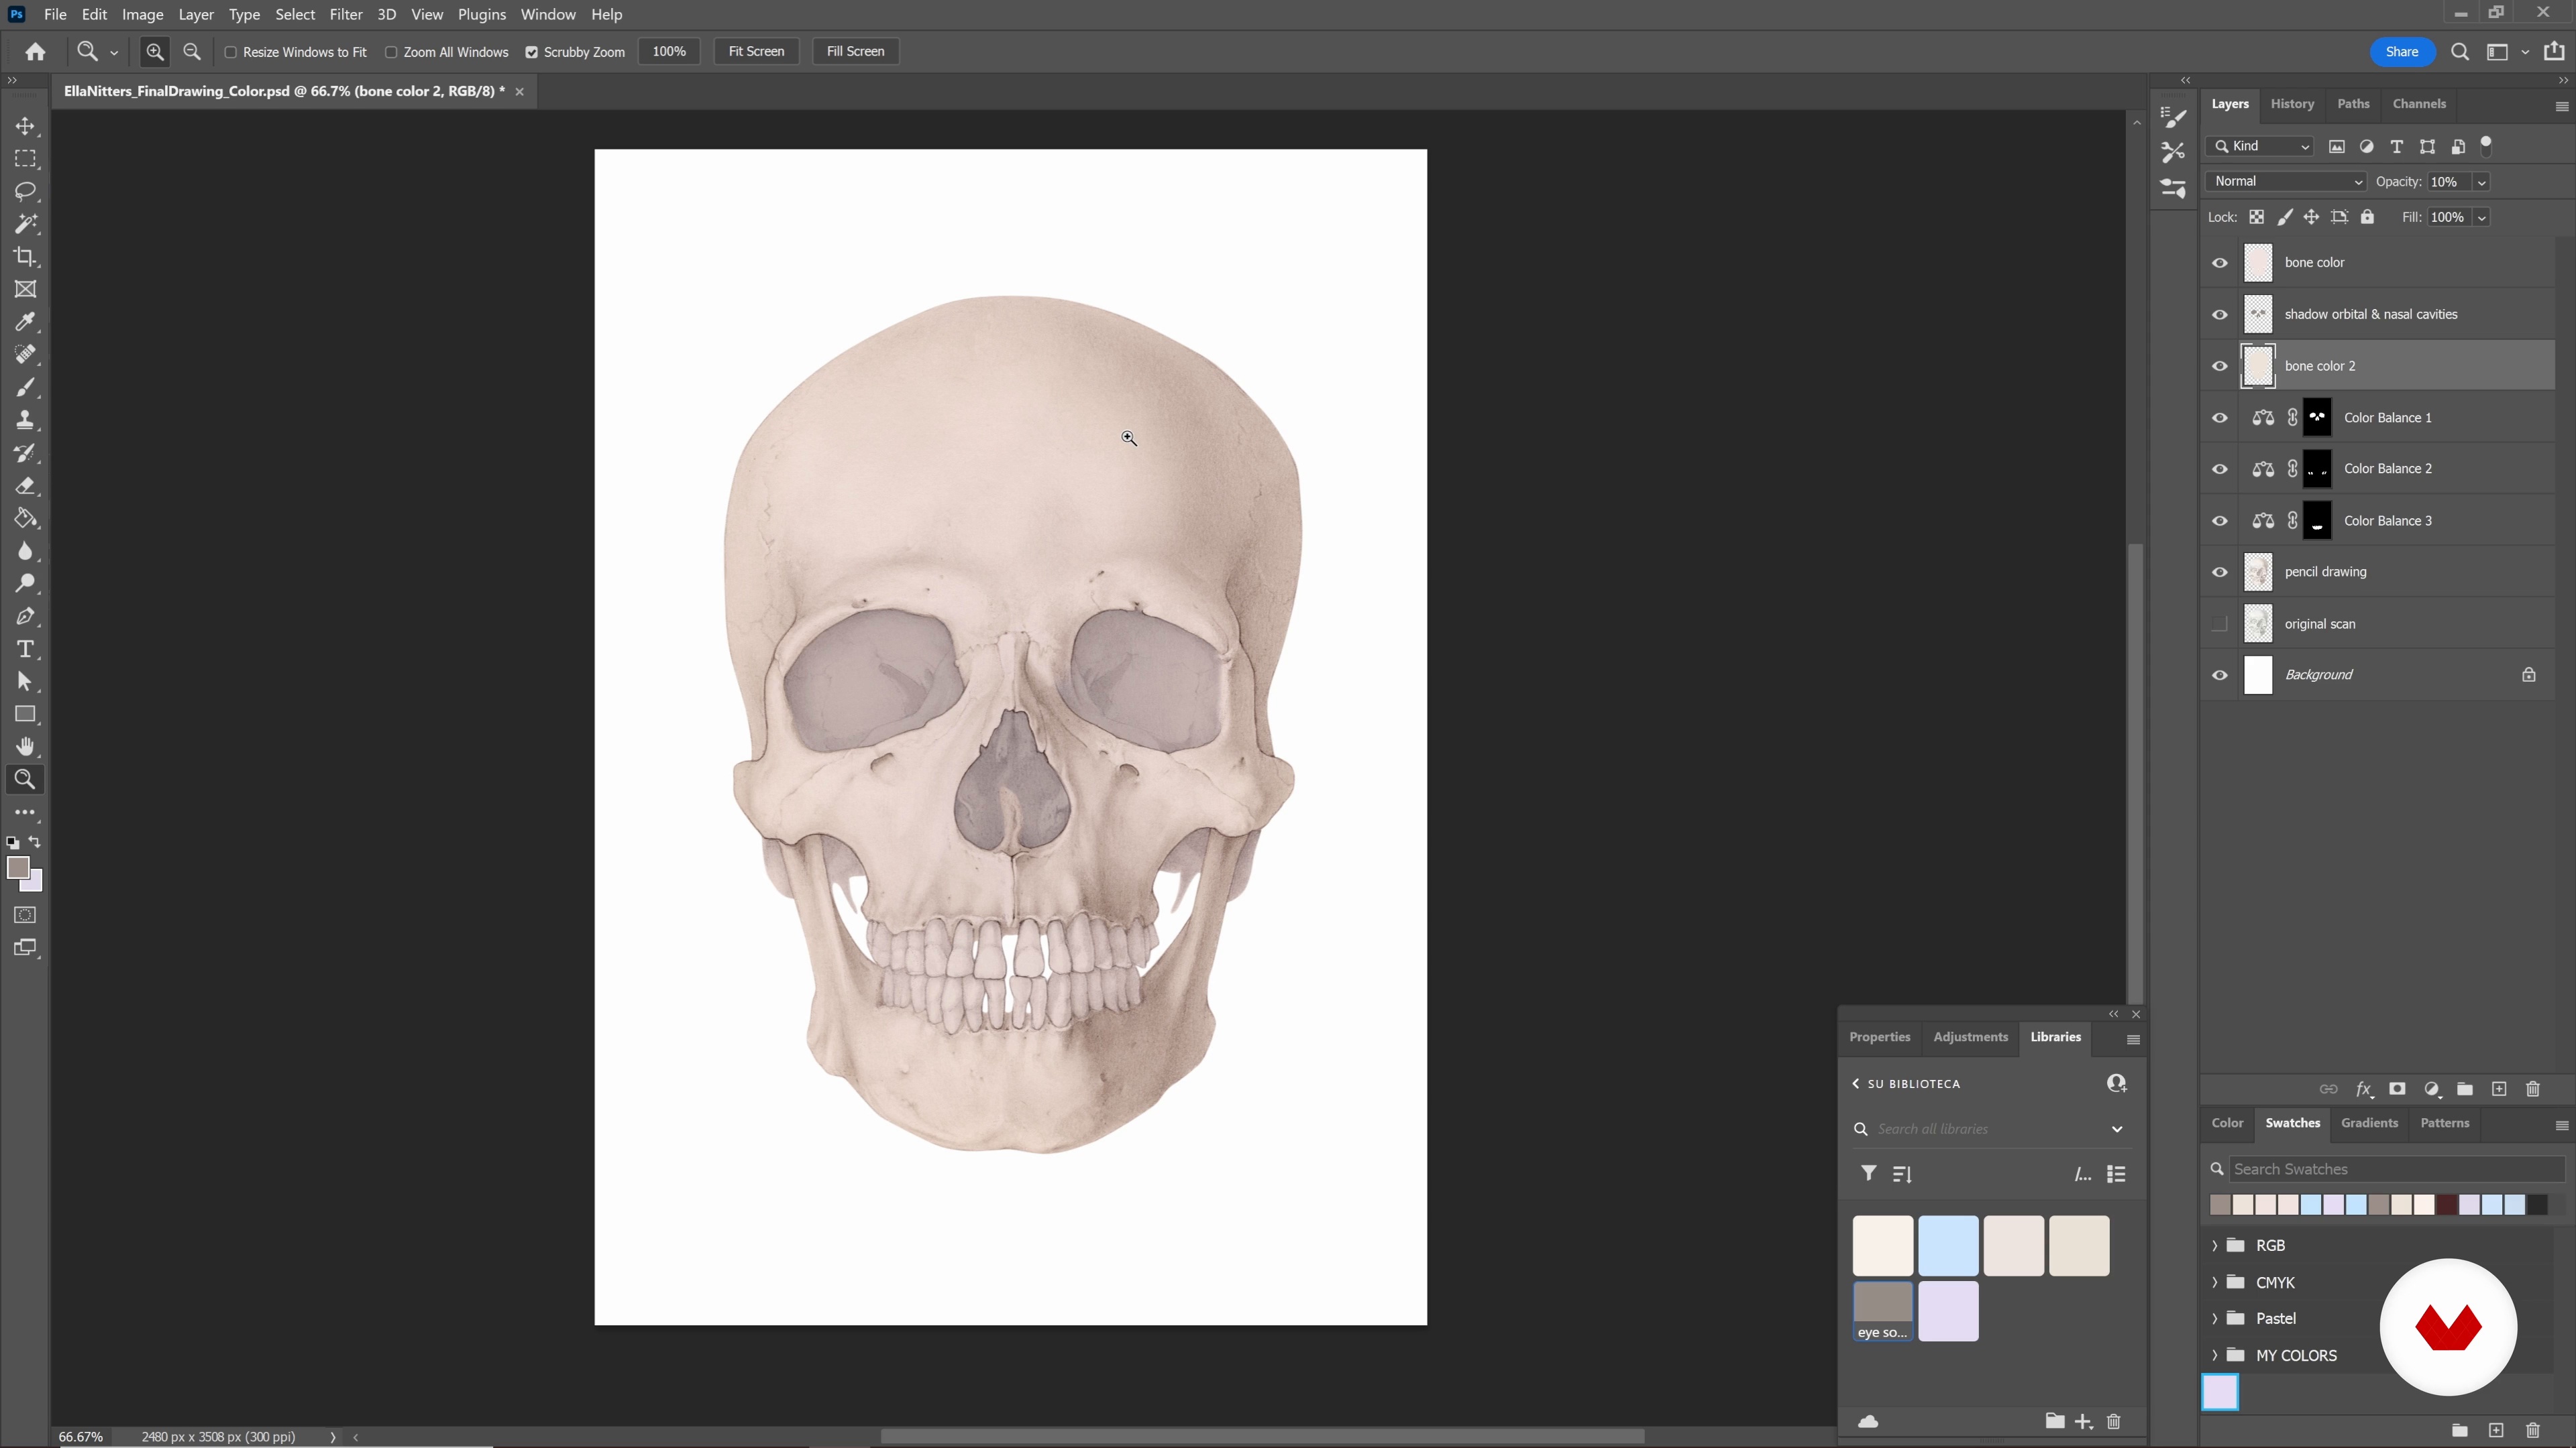Swap foreground and background colors
Viewport: 2576px width, 1448px height.
[x=35, y=841]
